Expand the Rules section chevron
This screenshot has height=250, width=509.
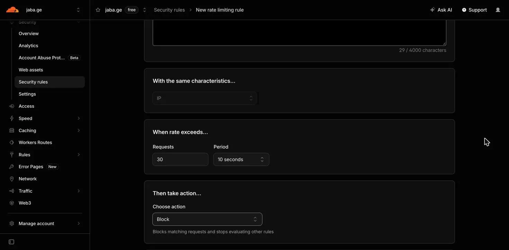pos(79,155)
